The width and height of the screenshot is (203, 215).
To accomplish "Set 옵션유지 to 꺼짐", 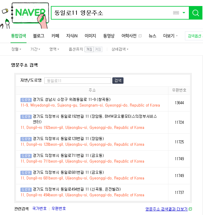I will [89, 49].
